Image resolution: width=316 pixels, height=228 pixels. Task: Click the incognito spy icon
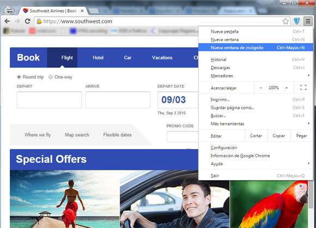click(9, 10)
